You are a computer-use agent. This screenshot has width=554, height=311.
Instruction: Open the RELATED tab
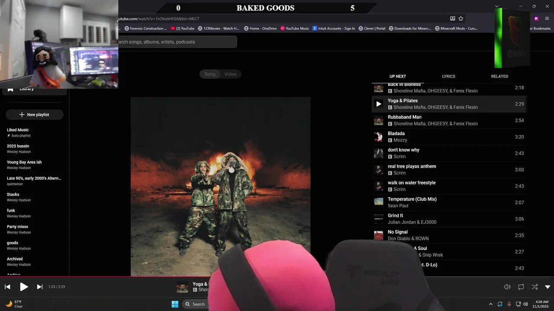499,76
